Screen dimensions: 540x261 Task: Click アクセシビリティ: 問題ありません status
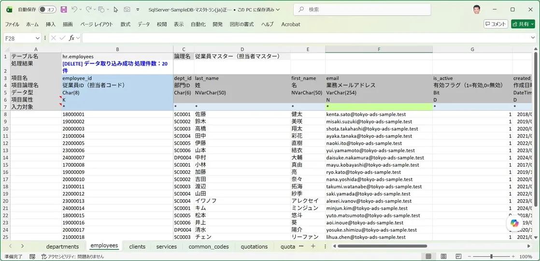point(72,257)
